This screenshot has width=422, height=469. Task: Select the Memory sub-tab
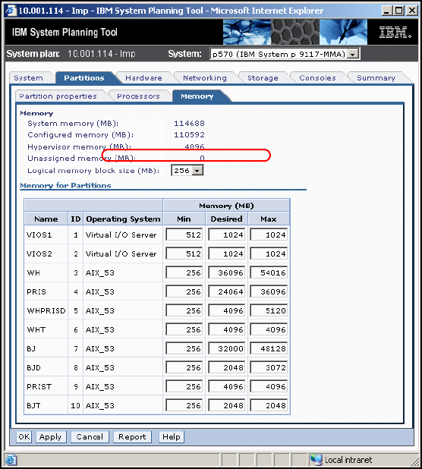tap(197, 96)
